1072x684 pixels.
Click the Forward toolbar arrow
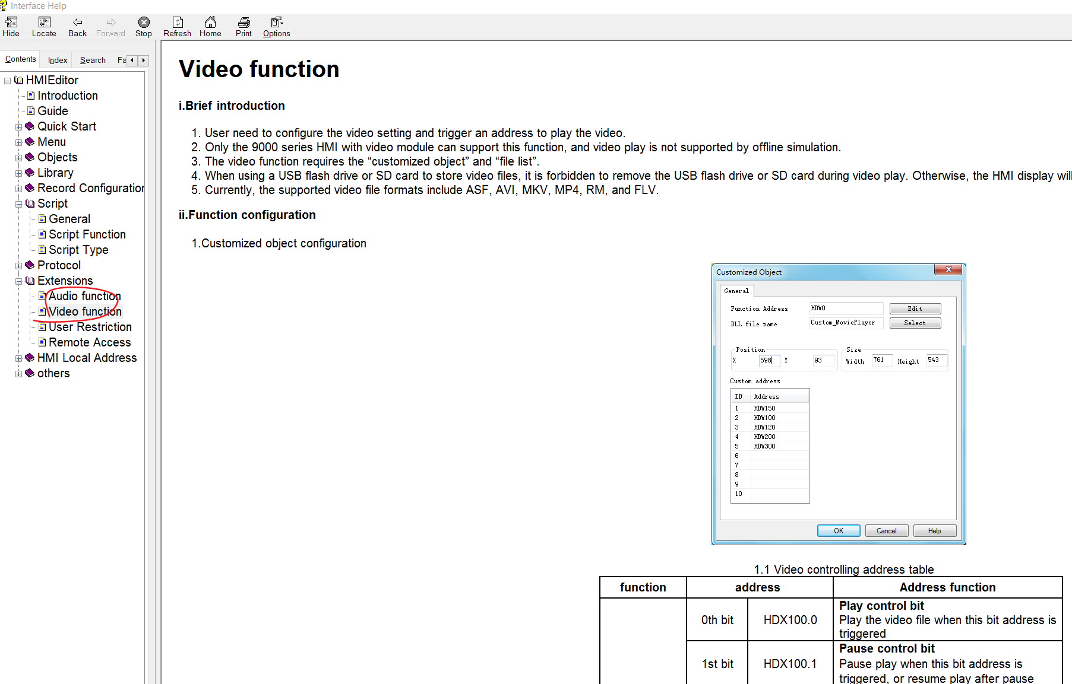[110, 27]
